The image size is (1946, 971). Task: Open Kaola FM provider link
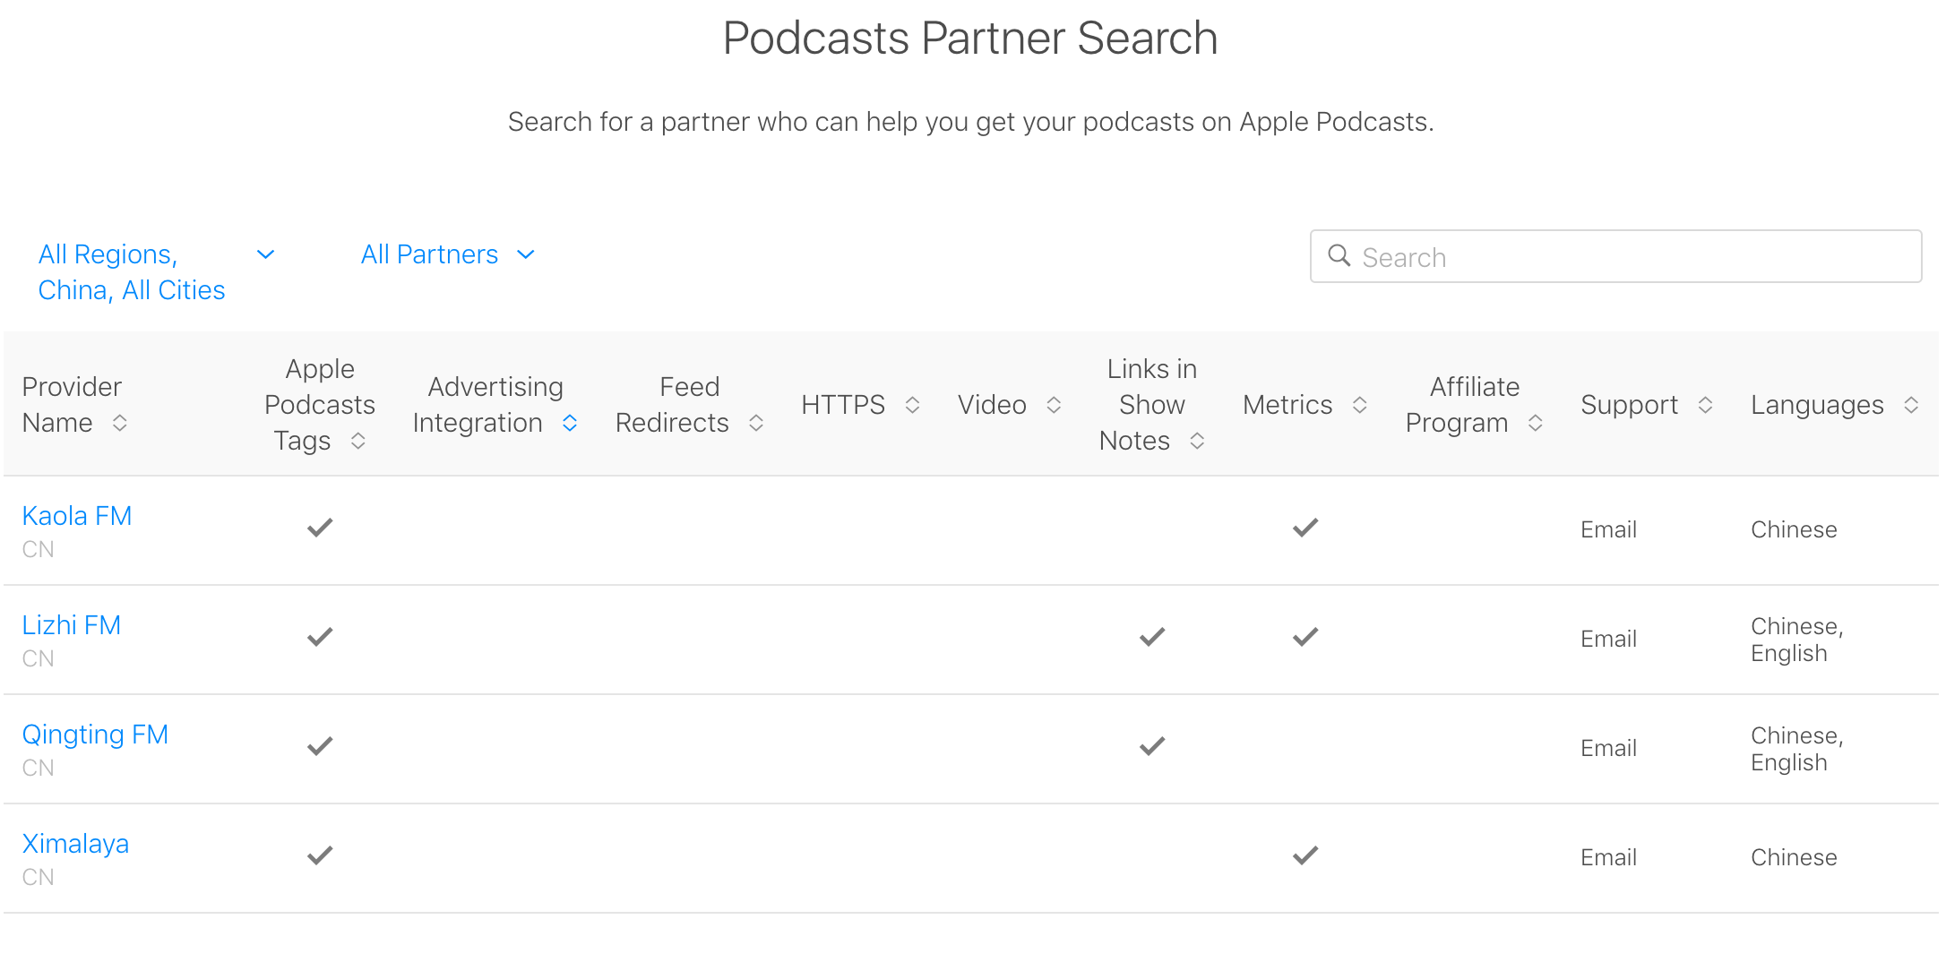point(77,516)
